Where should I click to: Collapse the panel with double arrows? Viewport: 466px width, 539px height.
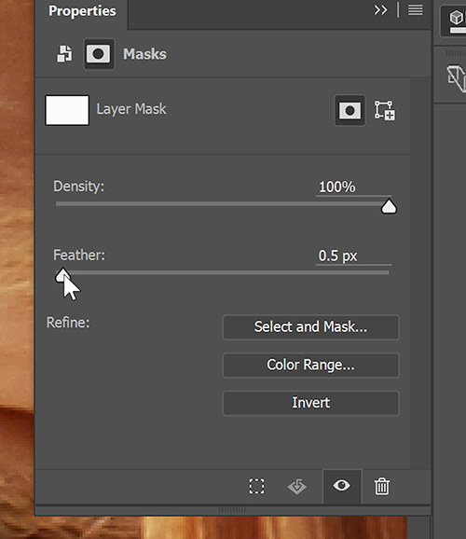tap(380, 10)
